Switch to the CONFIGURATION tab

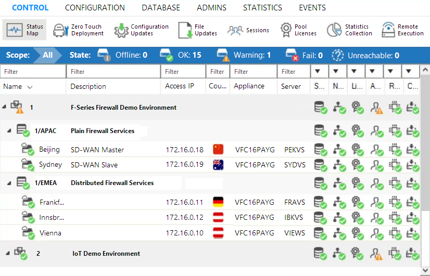(x=95, y=8)
